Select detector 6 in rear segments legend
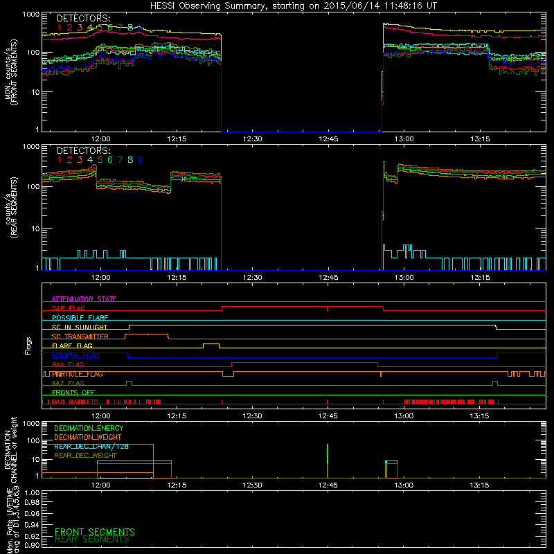The width and height of the screenshot is (554, 554). [110, 160]
